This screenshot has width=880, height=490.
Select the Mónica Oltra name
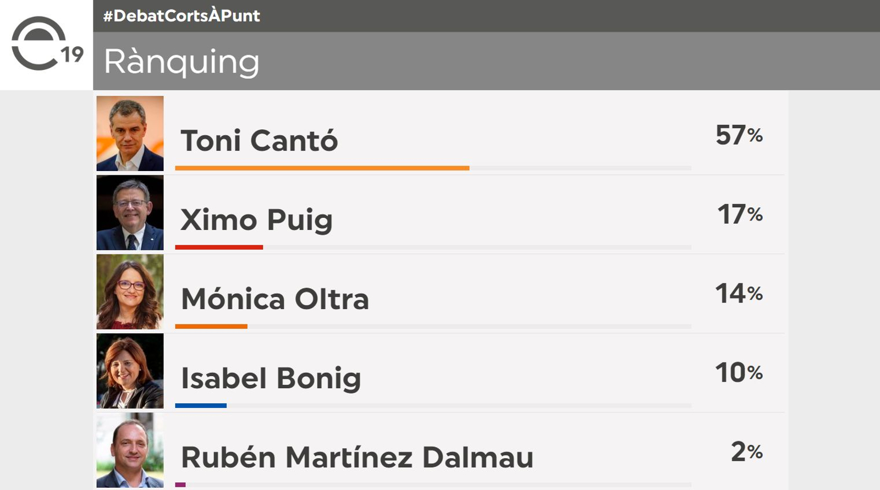pos(275,299)
